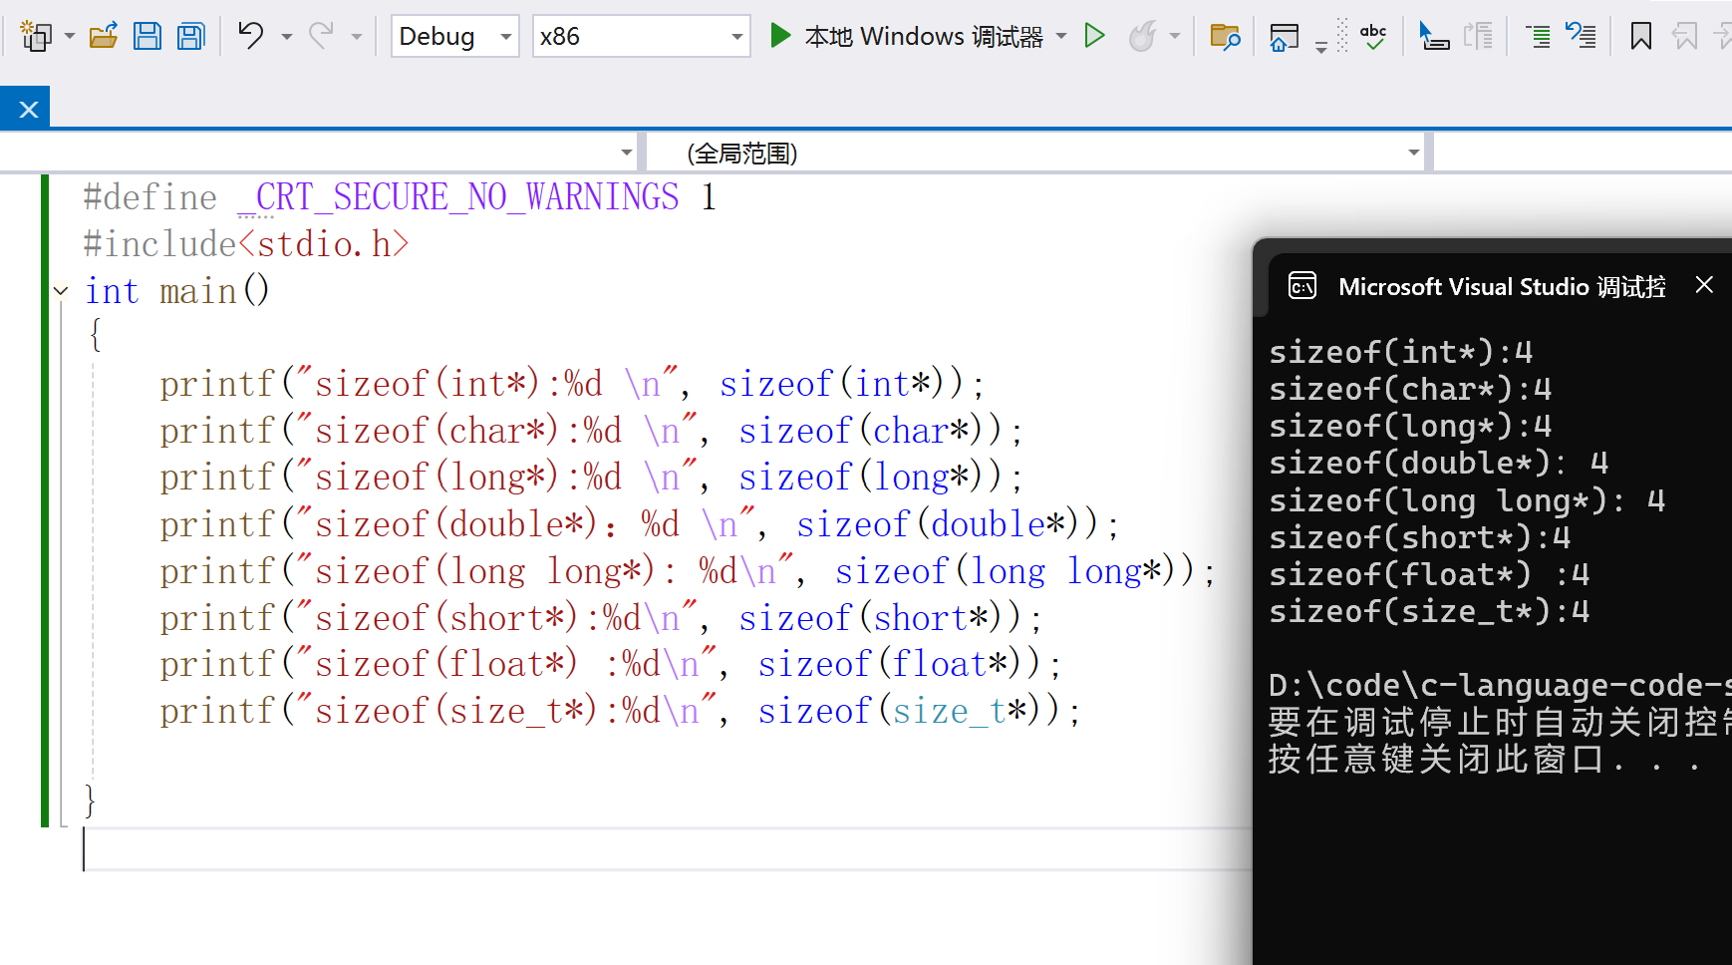The image size is (1732, 965).
Task: Undo the last edit
Action: click(250, 37)
